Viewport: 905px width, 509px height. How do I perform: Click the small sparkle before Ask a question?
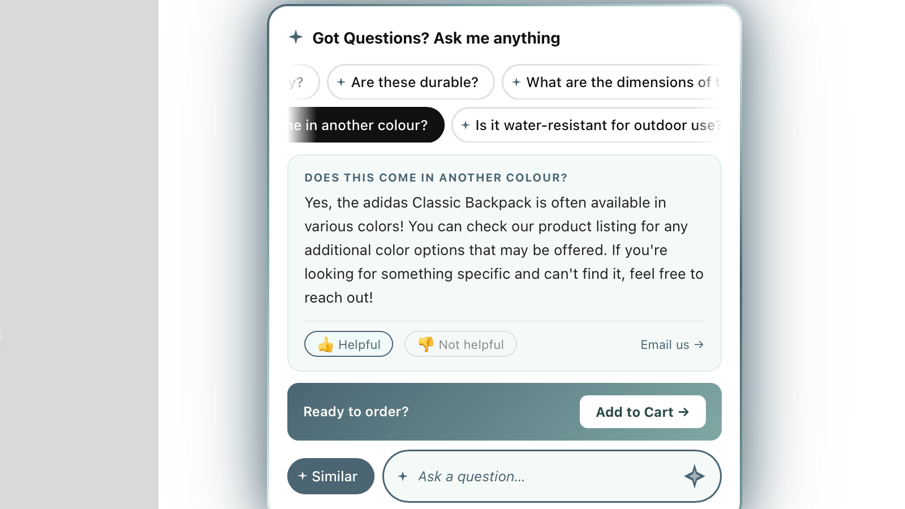[403, 476]
